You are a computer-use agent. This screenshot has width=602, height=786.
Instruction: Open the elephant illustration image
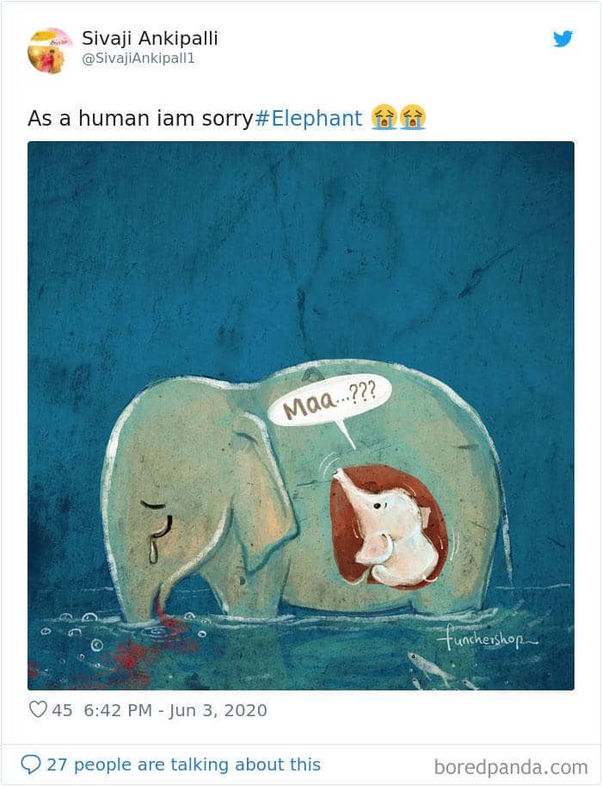[x=301, y=416]
